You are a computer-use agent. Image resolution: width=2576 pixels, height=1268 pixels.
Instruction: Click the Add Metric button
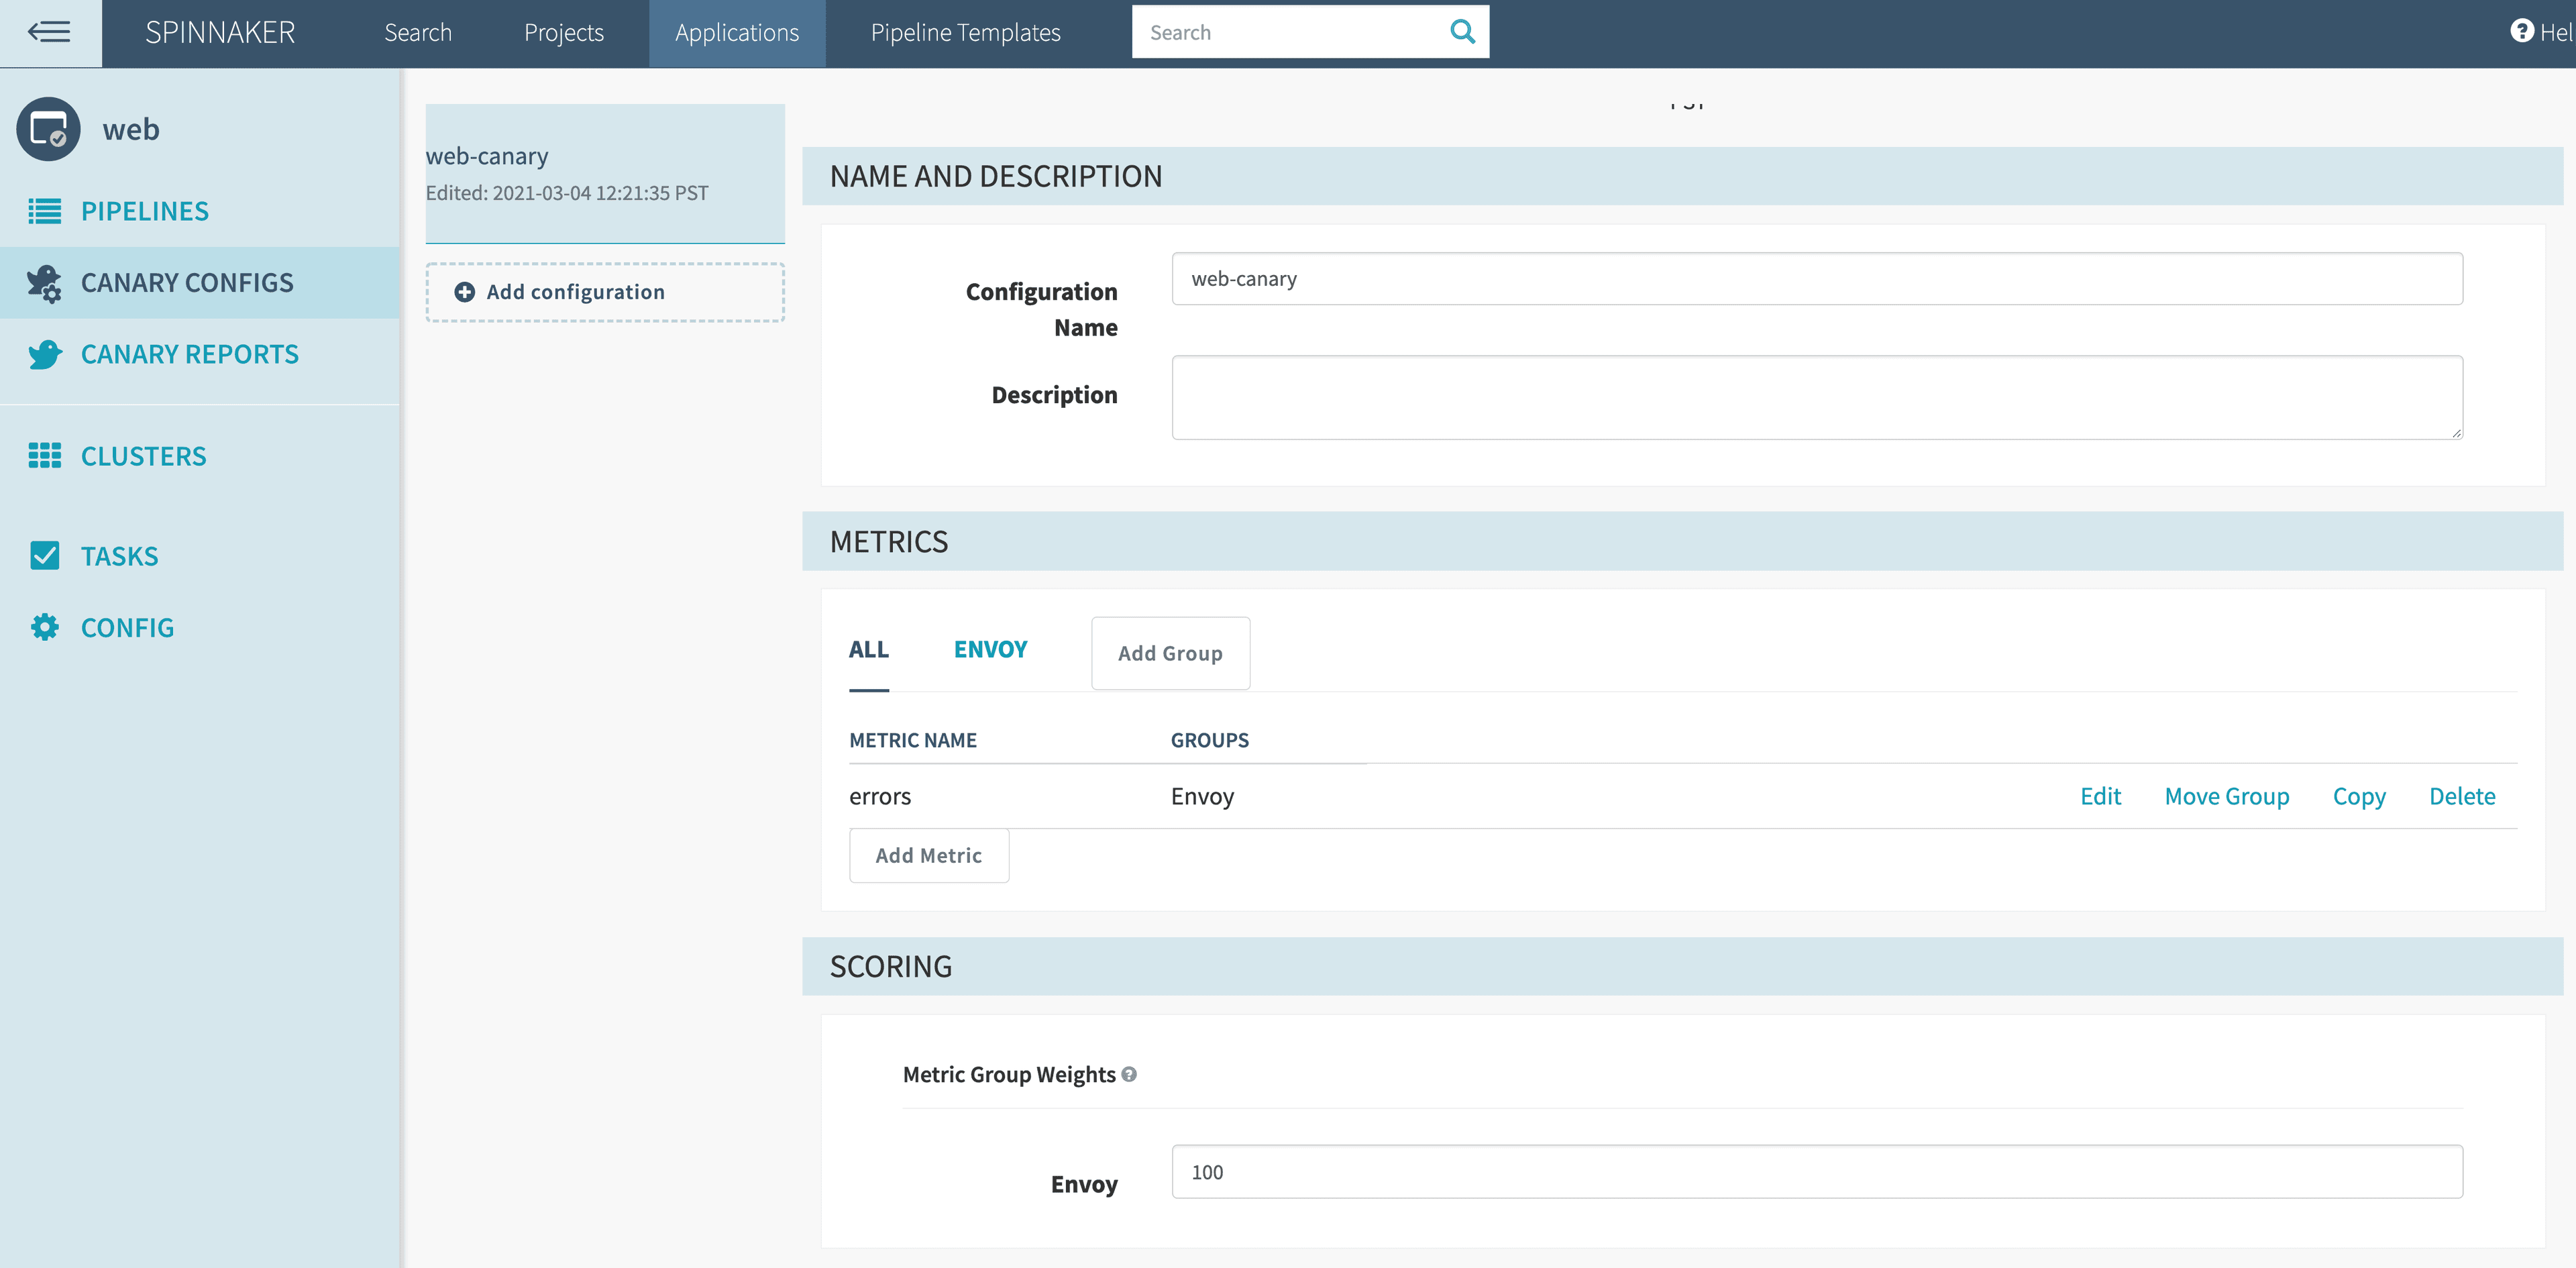click(x=928, y=856)
